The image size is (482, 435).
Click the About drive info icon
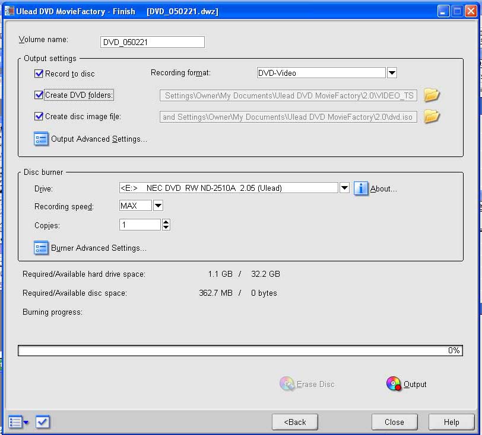click(360, 188)
